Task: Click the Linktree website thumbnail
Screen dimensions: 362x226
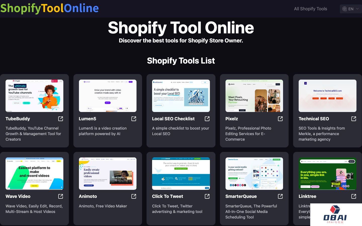Action: click(x=328, y=174)
